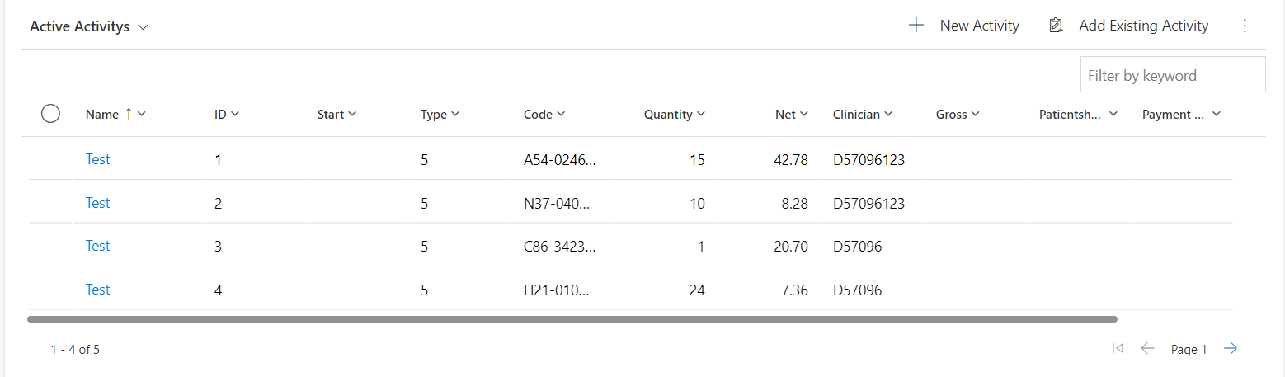The width and height of the screenshot is (1285, 377).
Task: Go to previous page using left arrow
Action: pyautogui.click(x=1147, y=349)
